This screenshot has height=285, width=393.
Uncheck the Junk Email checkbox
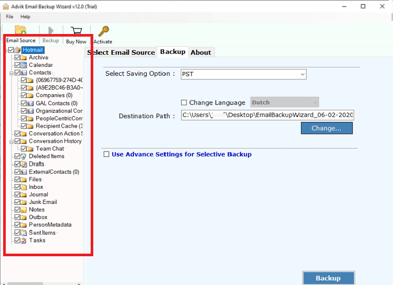[x=17, y=202]
